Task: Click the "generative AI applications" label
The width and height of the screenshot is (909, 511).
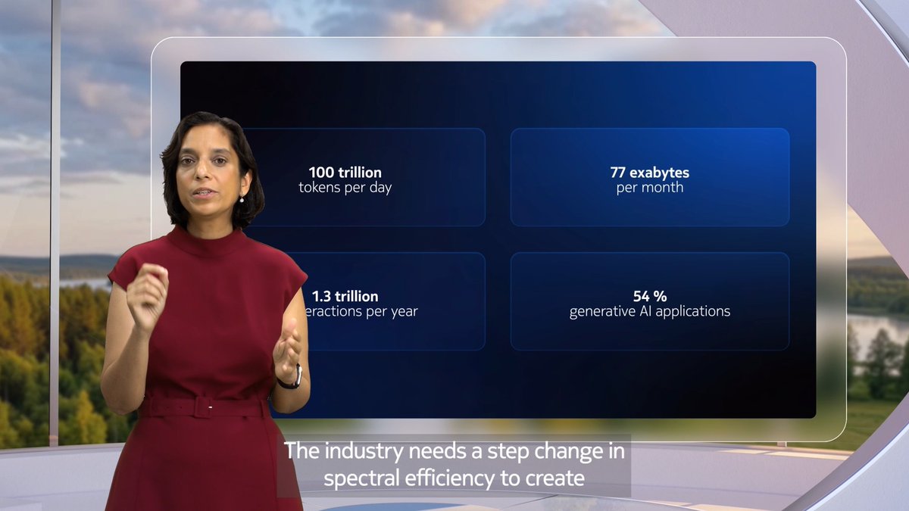Action: 650,311
